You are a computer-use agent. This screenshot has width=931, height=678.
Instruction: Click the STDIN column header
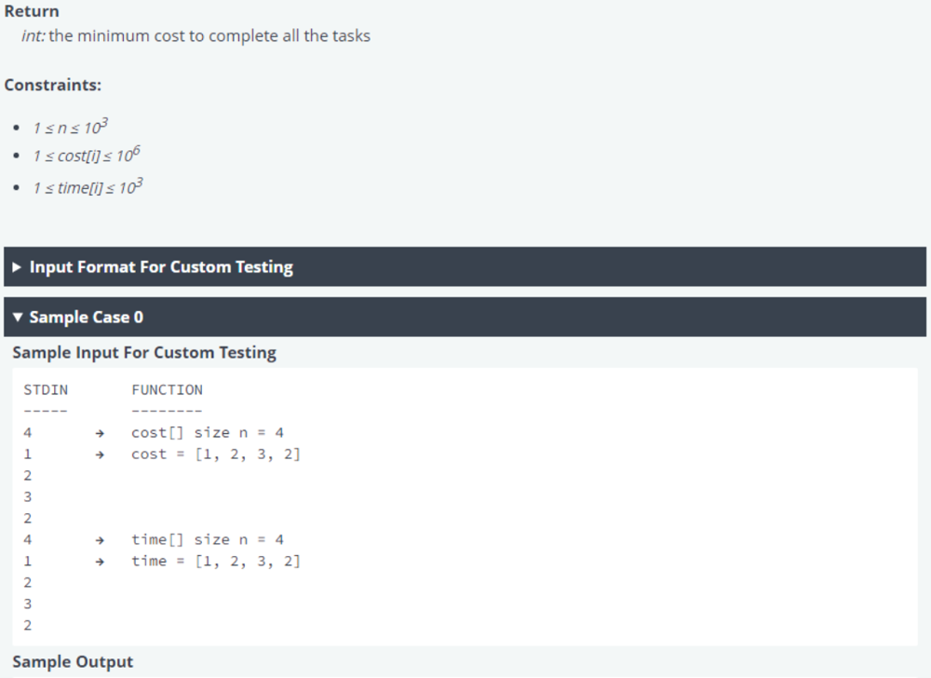click(46, 390)
